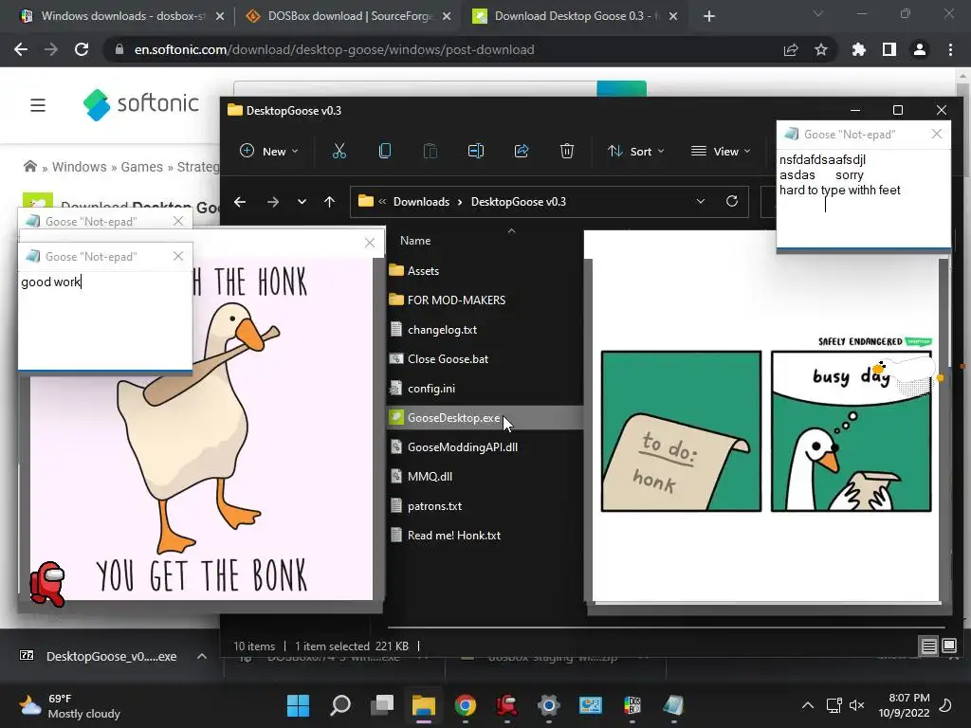
Task: Switch to Download Desktop Goose 0.3 tab
Action: [575, 16]
